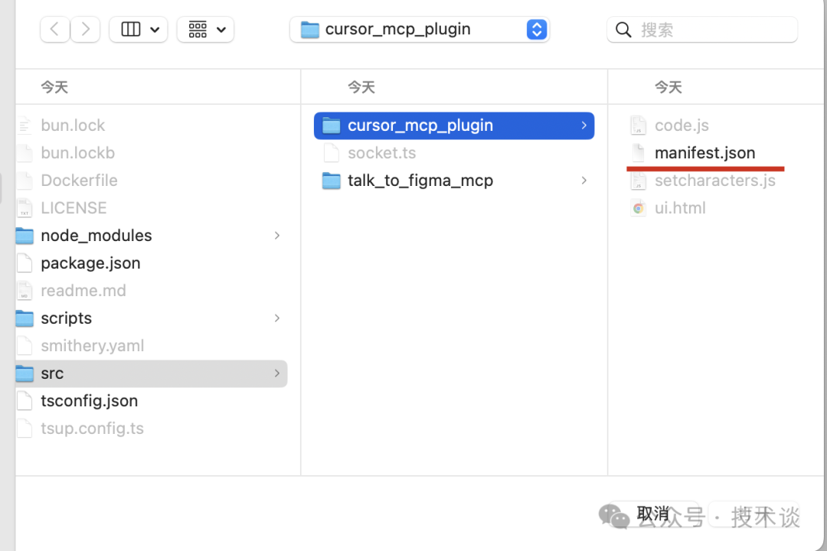Click the node_modules folder icon
Image resolution: width=827 pixels, height=551 pixels.
click(x=25, y=236)
